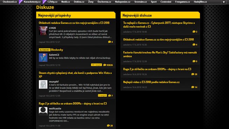The height and width of the screenshot is (129, 229).
Task: Open the wolfcastle user avatar
Action: 43,111
